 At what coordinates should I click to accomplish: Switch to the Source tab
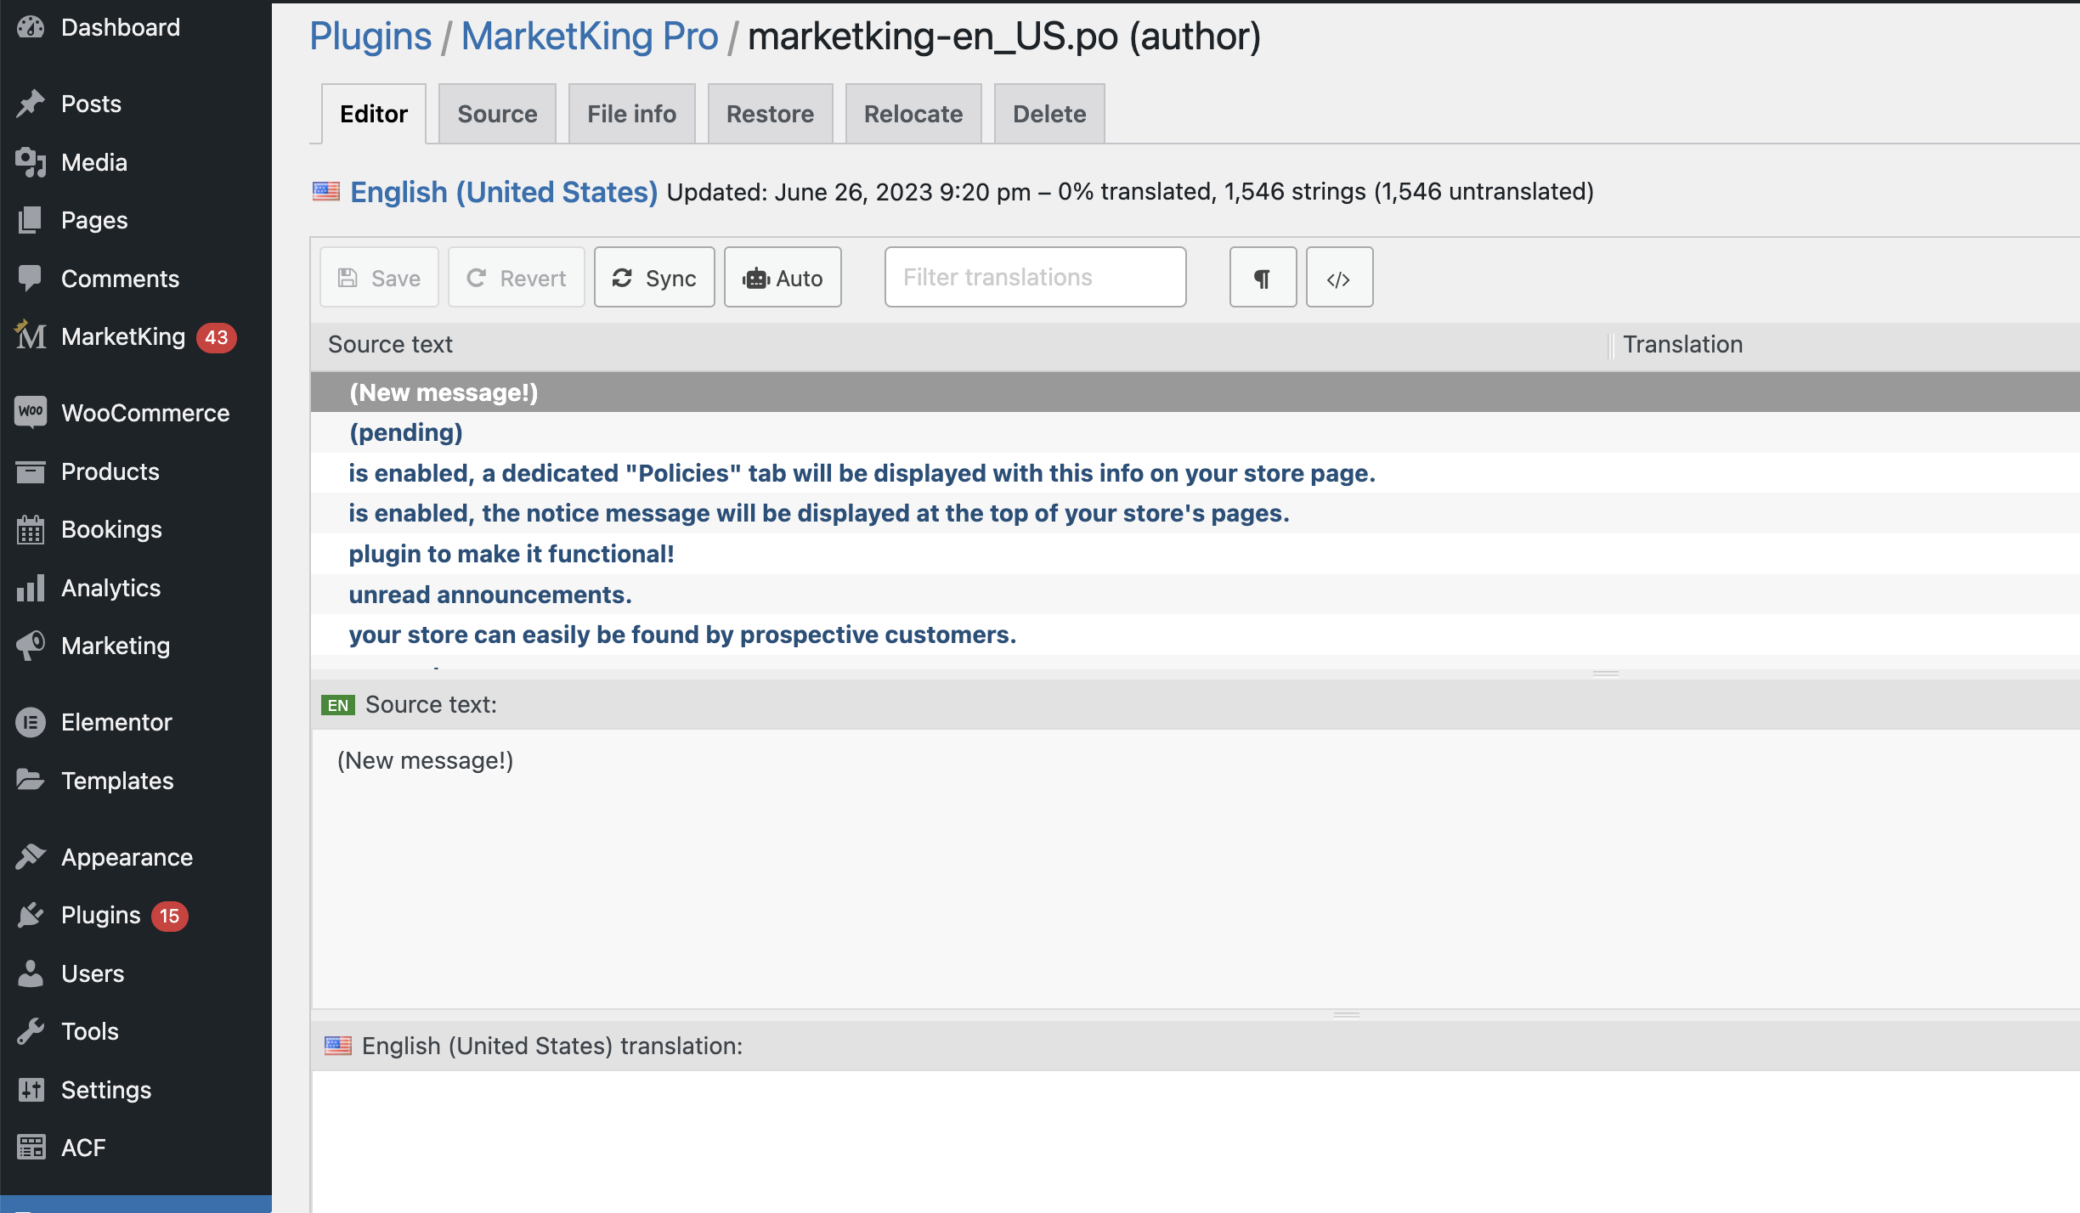(497, 114)
